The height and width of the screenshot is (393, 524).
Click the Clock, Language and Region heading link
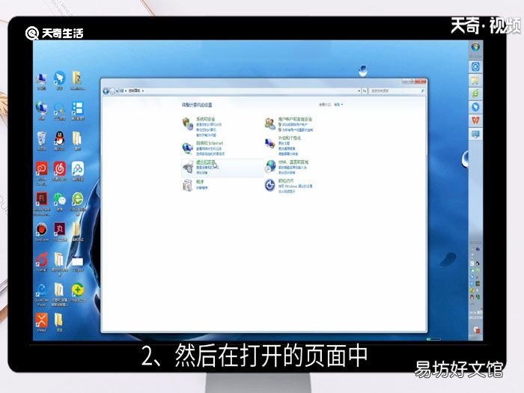pyautogui.click(x=293, y=162)
